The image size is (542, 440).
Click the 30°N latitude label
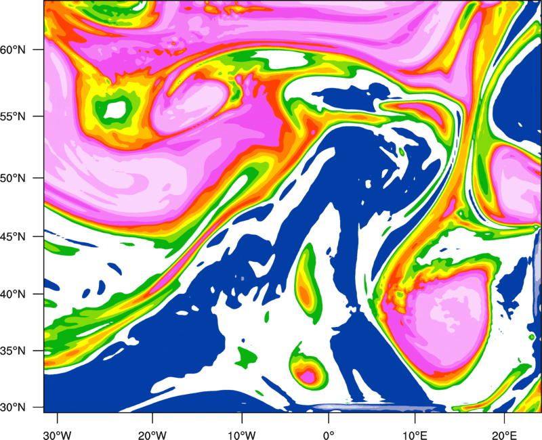click(x=13, y=408)
